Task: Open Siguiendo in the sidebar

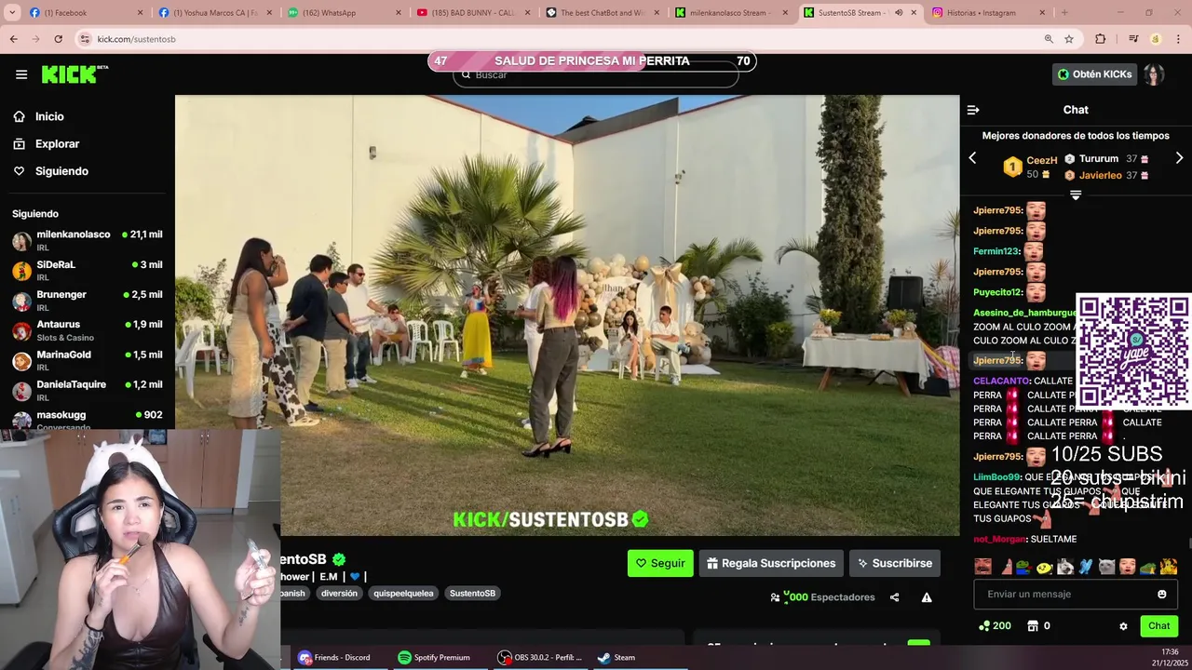Action: coord(61,171)
